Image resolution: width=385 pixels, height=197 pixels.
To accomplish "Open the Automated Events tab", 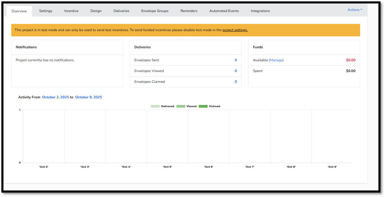I will (x=224, y=11).
